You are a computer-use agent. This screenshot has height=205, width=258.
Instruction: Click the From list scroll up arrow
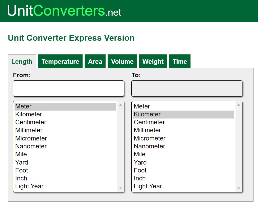(120, 105)
